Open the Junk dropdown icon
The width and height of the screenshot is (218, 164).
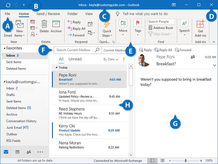coord(34,34)
